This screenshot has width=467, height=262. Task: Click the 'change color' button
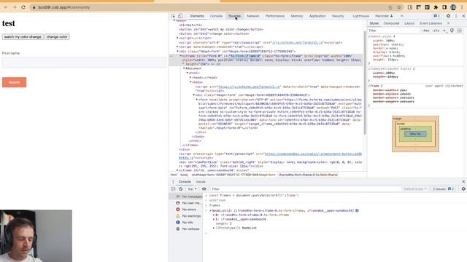pyautogui.click(x=57, y=37)
